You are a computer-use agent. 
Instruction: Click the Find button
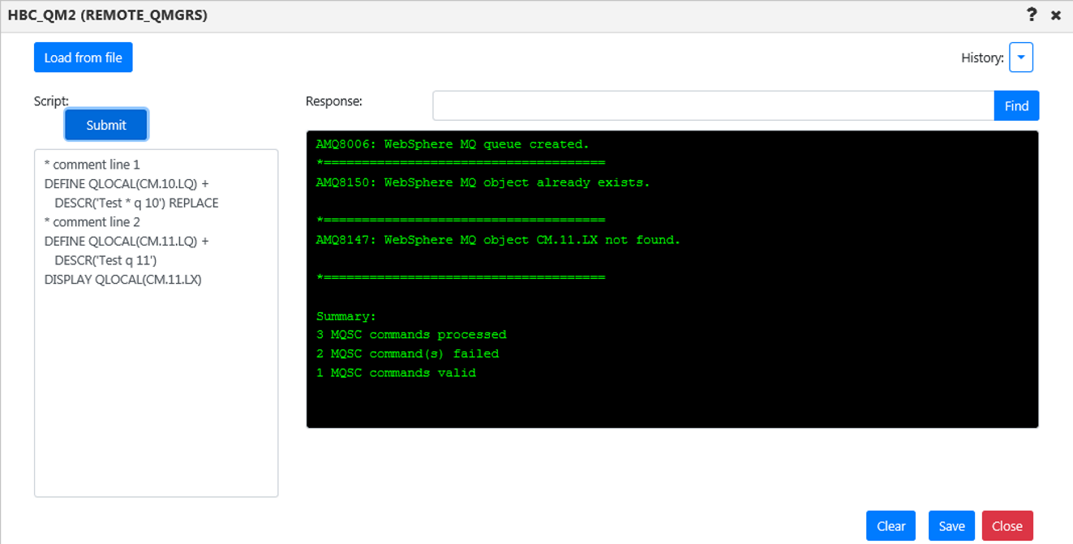[x=1016, y=105]
